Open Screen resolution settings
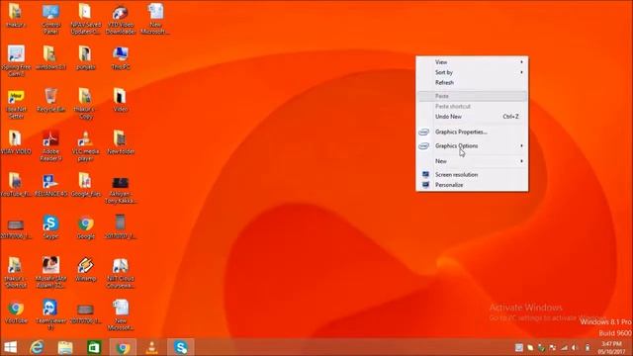Viewport: 633px width, 356px height. click(x=472, y=175)
